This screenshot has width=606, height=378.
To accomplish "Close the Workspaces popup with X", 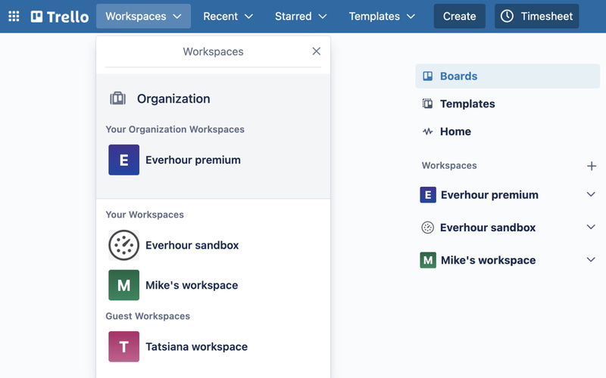I will point(317,51).
